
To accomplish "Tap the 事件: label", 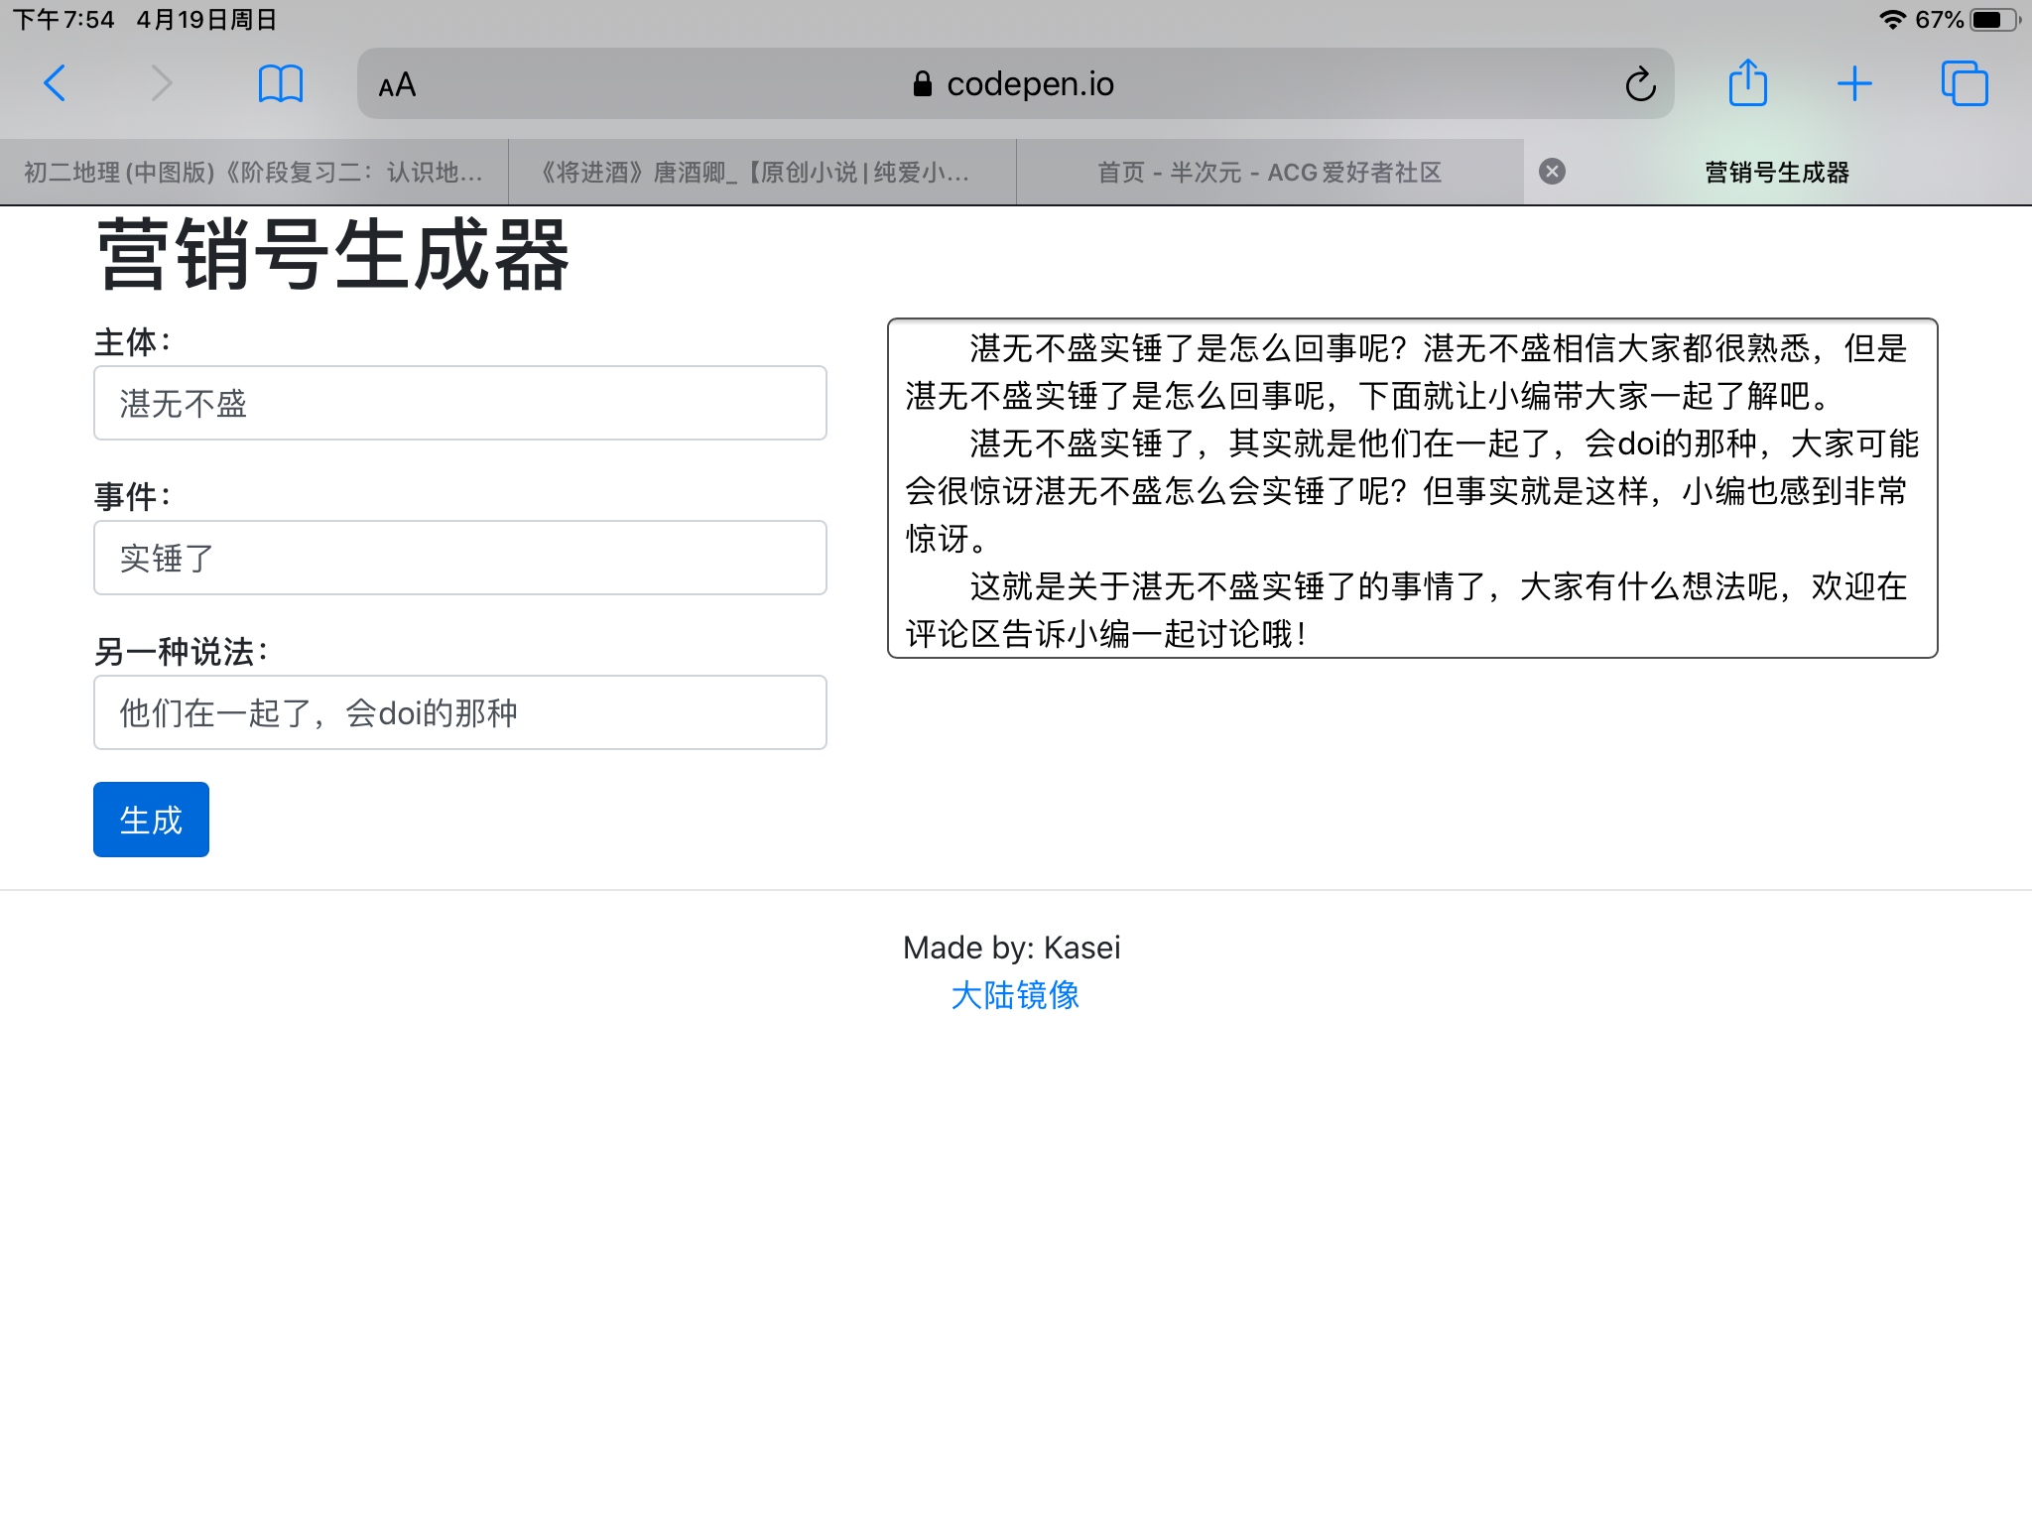I will (x=133, y=496).
